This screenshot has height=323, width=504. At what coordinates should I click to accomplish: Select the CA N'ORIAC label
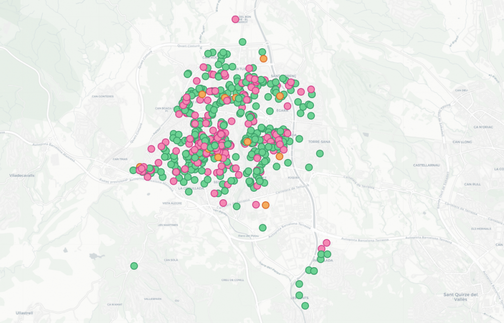483,127
